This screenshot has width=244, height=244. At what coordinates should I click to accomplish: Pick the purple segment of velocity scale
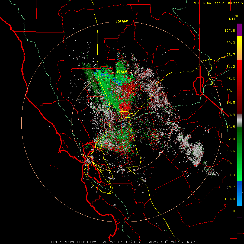(239, 30)
